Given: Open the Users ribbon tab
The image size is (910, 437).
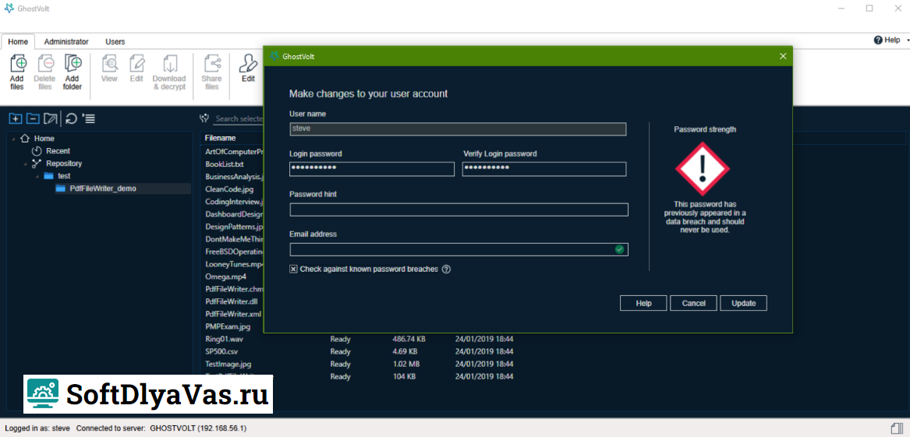Looking at the screenshot, I should 115,42.
